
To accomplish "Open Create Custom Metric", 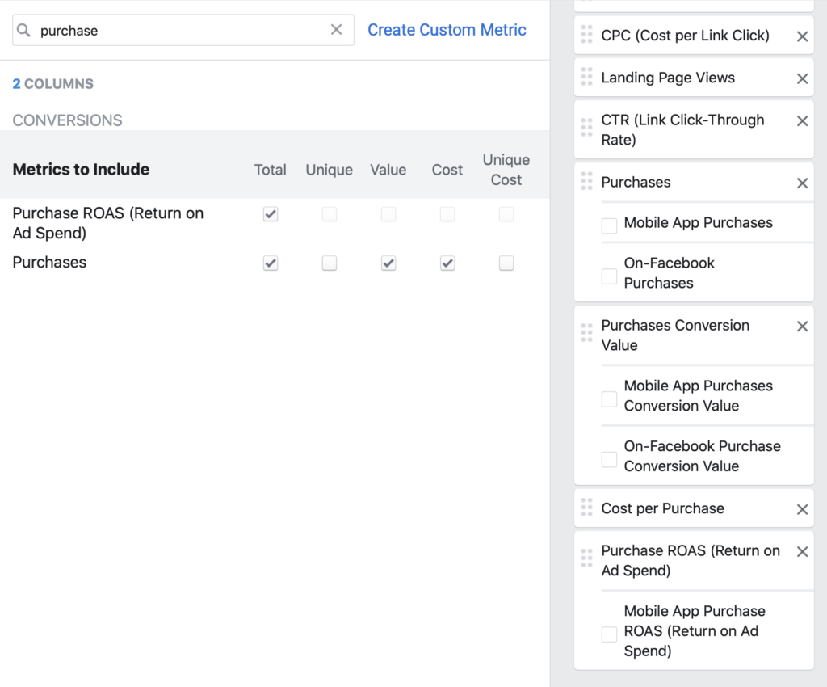I will 447,29.
